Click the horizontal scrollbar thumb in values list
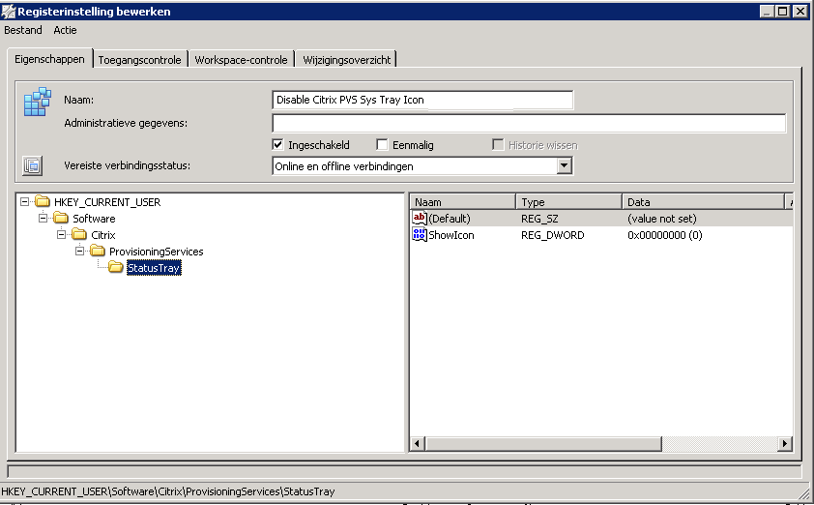The height and width of the screenshot is (505, 814). click(543, 444)
